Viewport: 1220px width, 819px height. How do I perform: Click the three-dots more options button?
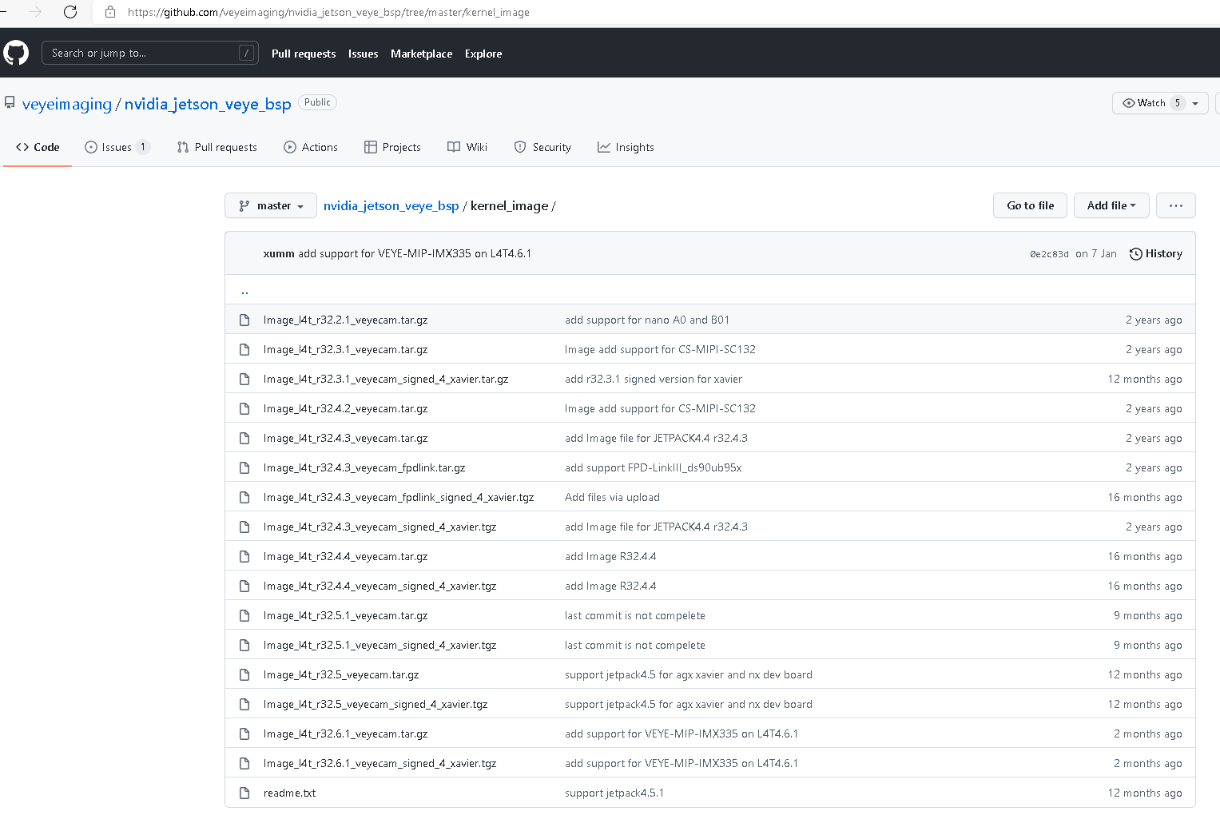(1175, 205)
